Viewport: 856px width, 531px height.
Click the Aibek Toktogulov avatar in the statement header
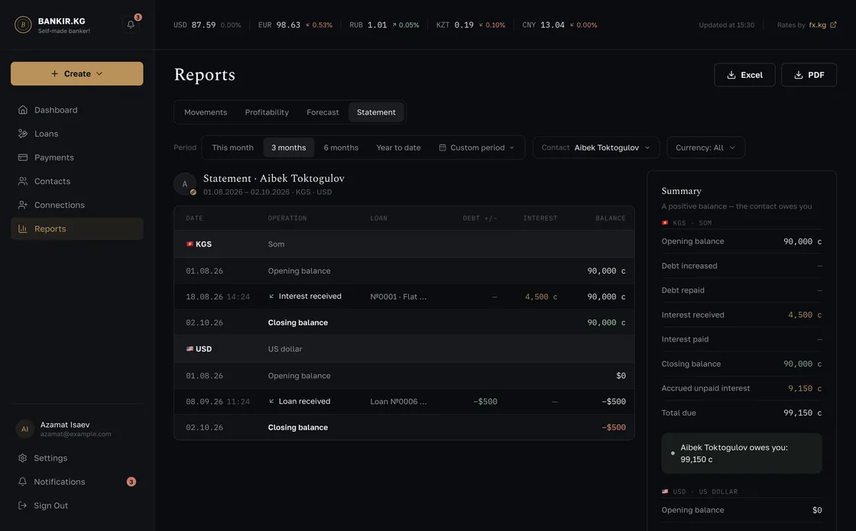184,184
